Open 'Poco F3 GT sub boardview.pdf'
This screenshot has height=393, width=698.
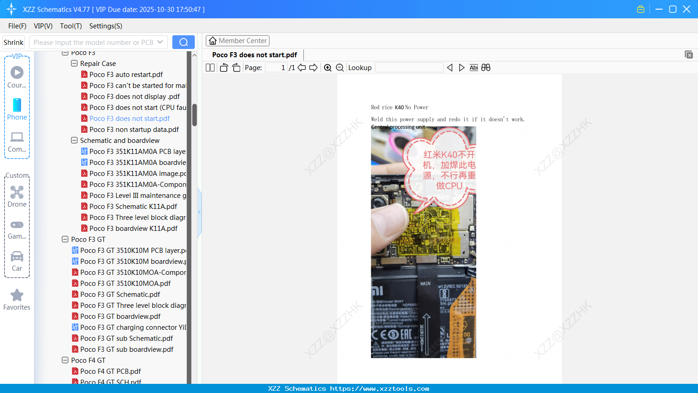(x=127, y=349)
